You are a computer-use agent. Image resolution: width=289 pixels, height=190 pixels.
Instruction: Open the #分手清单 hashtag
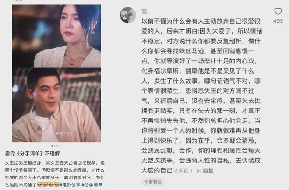pos(92,185)
